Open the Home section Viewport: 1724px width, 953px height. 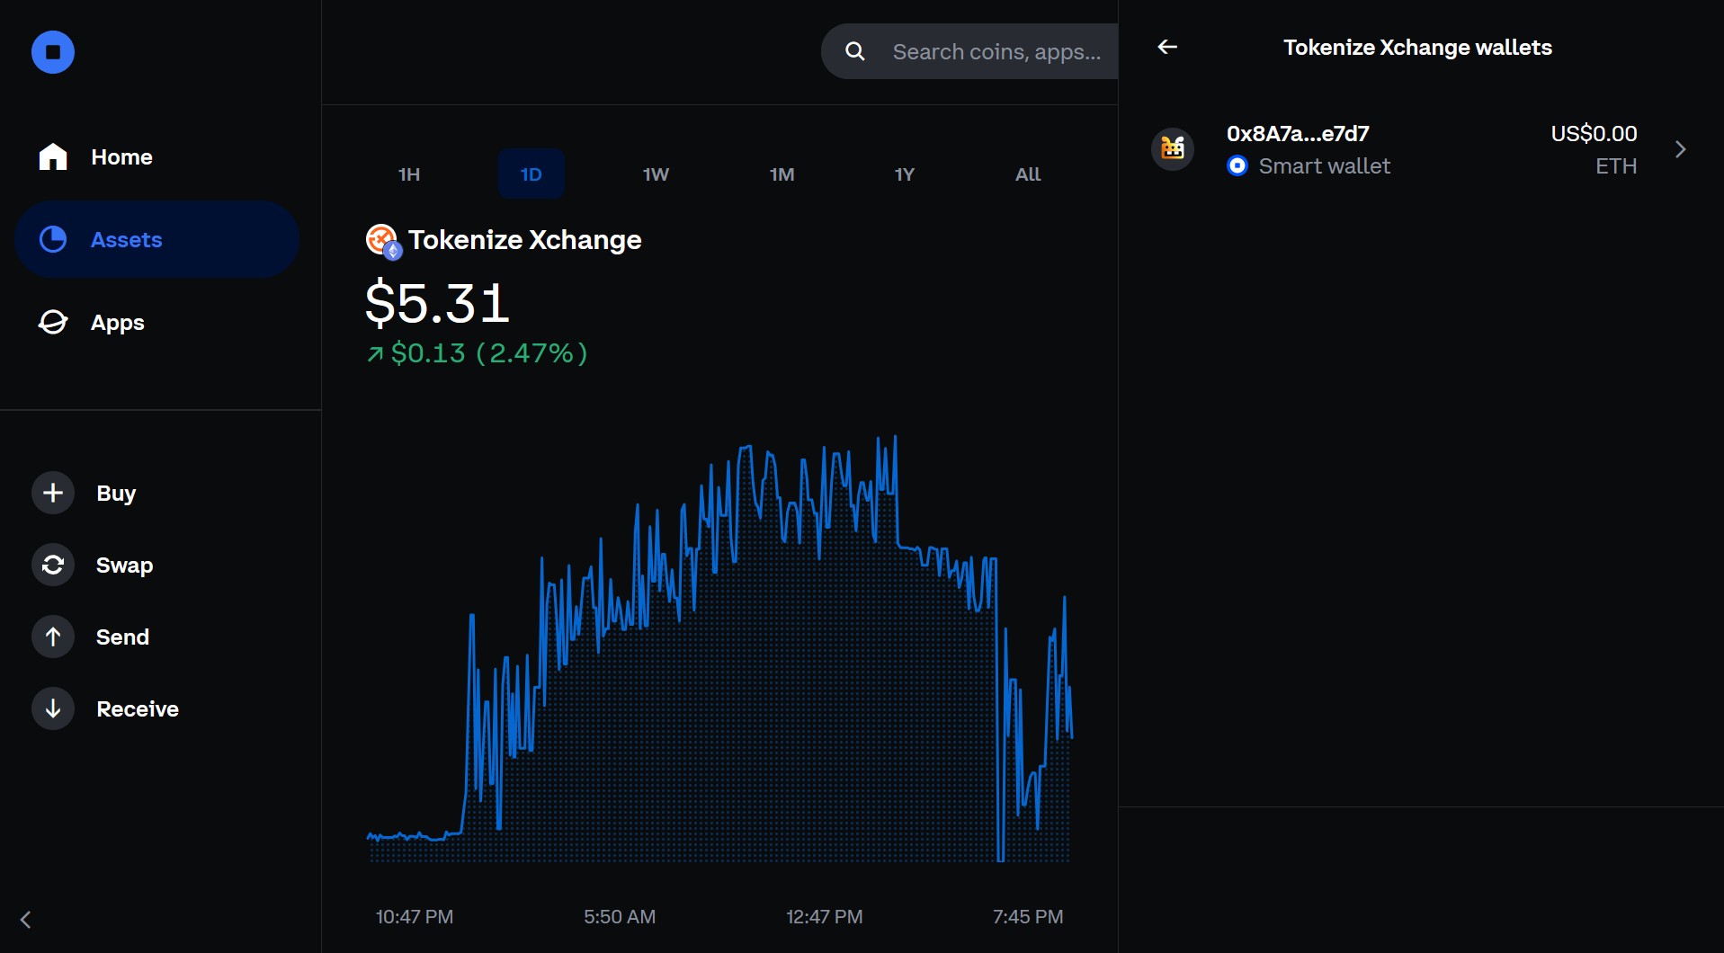[157, 157]
